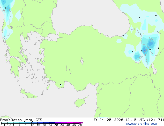Select the 5–10 mm legend swatch
The width and height of the screenshot is (164, 126).
tap(28, 123)
